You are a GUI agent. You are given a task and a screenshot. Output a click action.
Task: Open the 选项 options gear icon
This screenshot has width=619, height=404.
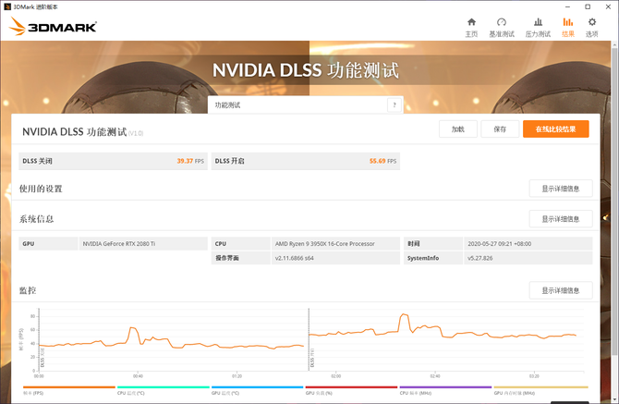[591, 27]
